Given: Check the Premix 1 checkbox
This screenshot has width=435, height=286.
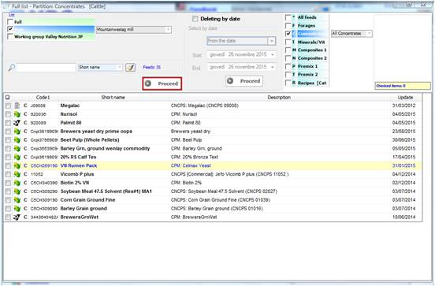Looking at the screenshot, I should point(288,66).
